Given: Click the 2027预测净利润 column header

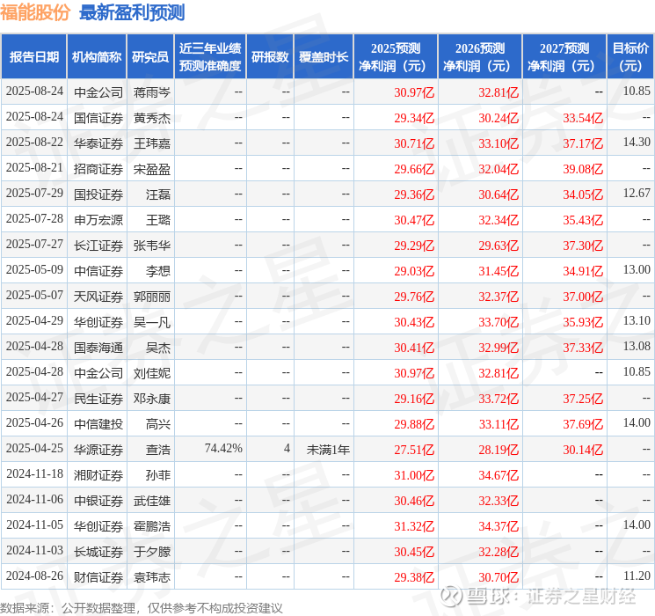Looking at the screenshot, I should (x=564, y=57).
